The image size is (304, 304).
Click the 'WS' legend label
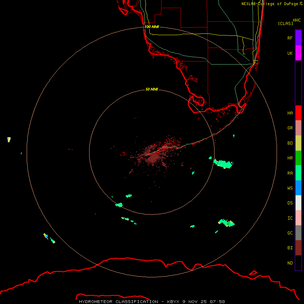pos(290,188)
